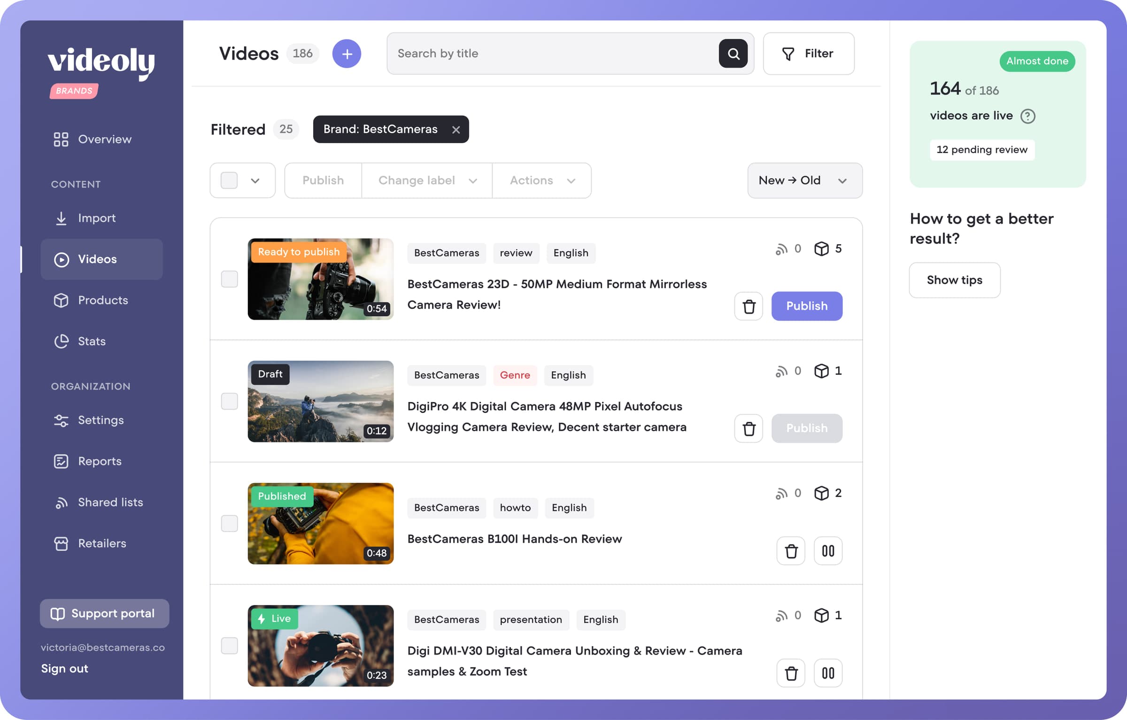Tick the select-all checkbox in toolbar
Image resolution: width=1127 pixels, height=720 pixels.
(229, 181)
